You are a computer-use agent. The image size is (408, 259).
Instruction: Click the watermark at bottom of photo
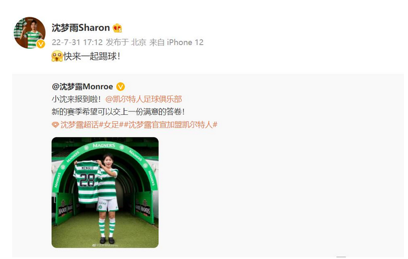[105, 245]
